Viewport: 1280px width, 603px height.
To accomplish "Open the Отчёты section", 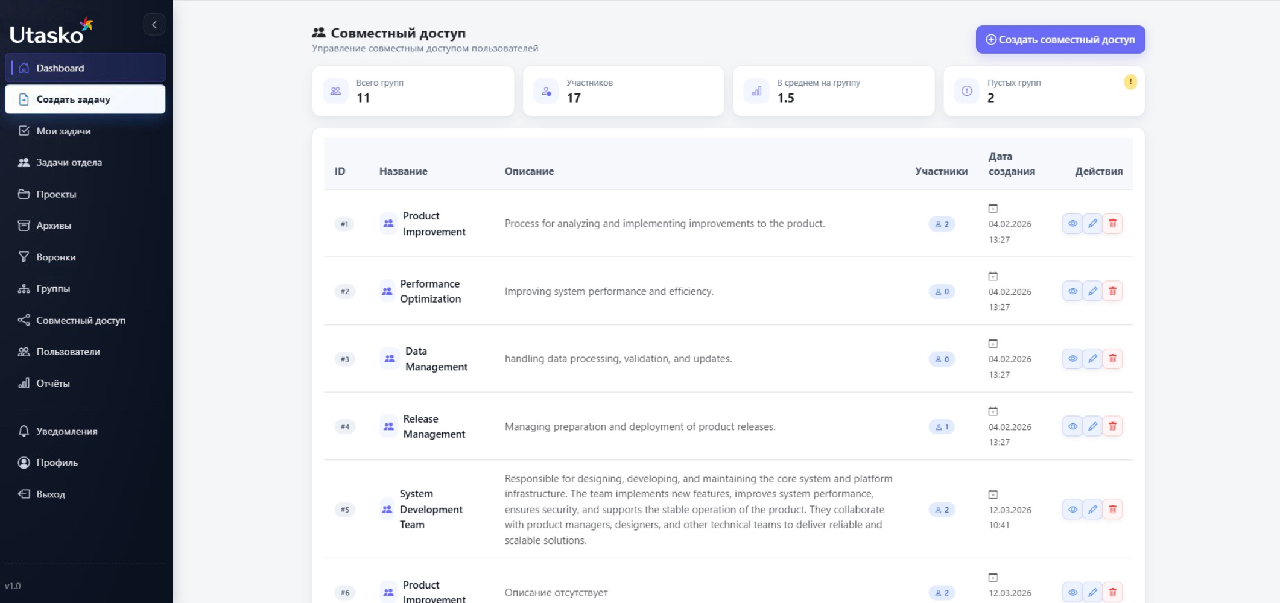I will click(x=53, y=383).
